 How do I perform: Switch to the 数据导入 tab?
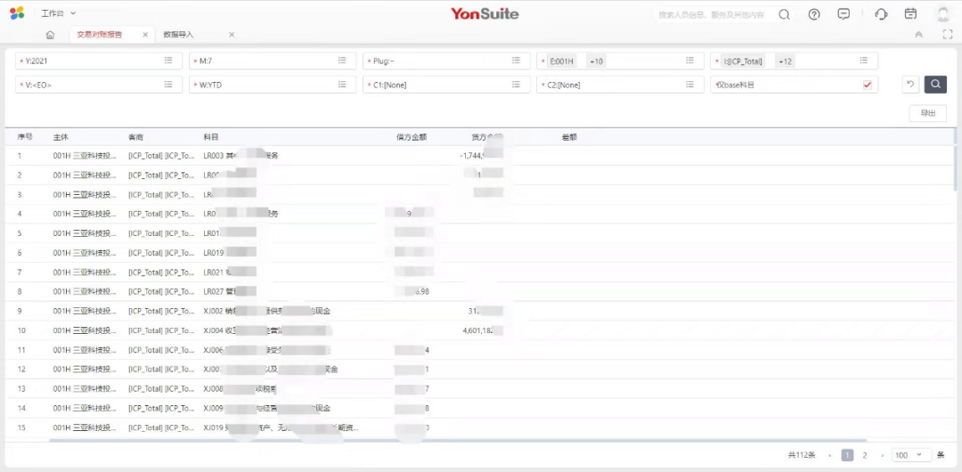(178, 35)
